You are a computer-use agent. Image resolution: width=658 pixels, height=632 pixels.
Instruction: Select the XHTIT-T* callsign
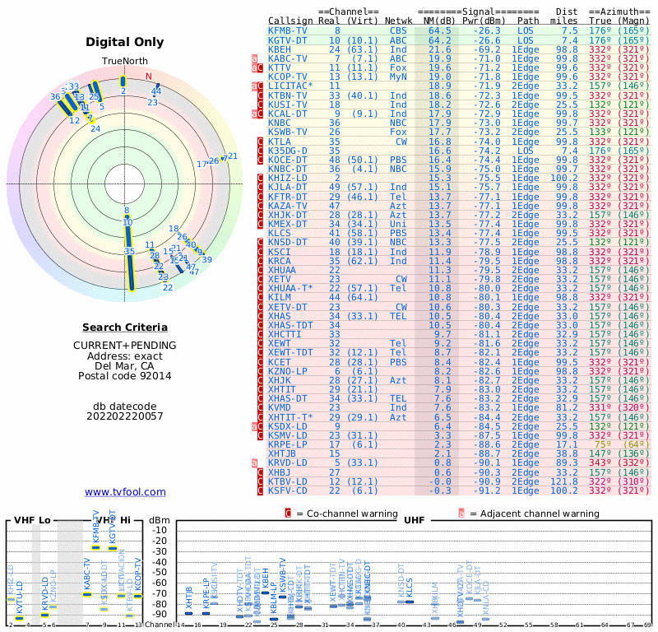point(290,417)
